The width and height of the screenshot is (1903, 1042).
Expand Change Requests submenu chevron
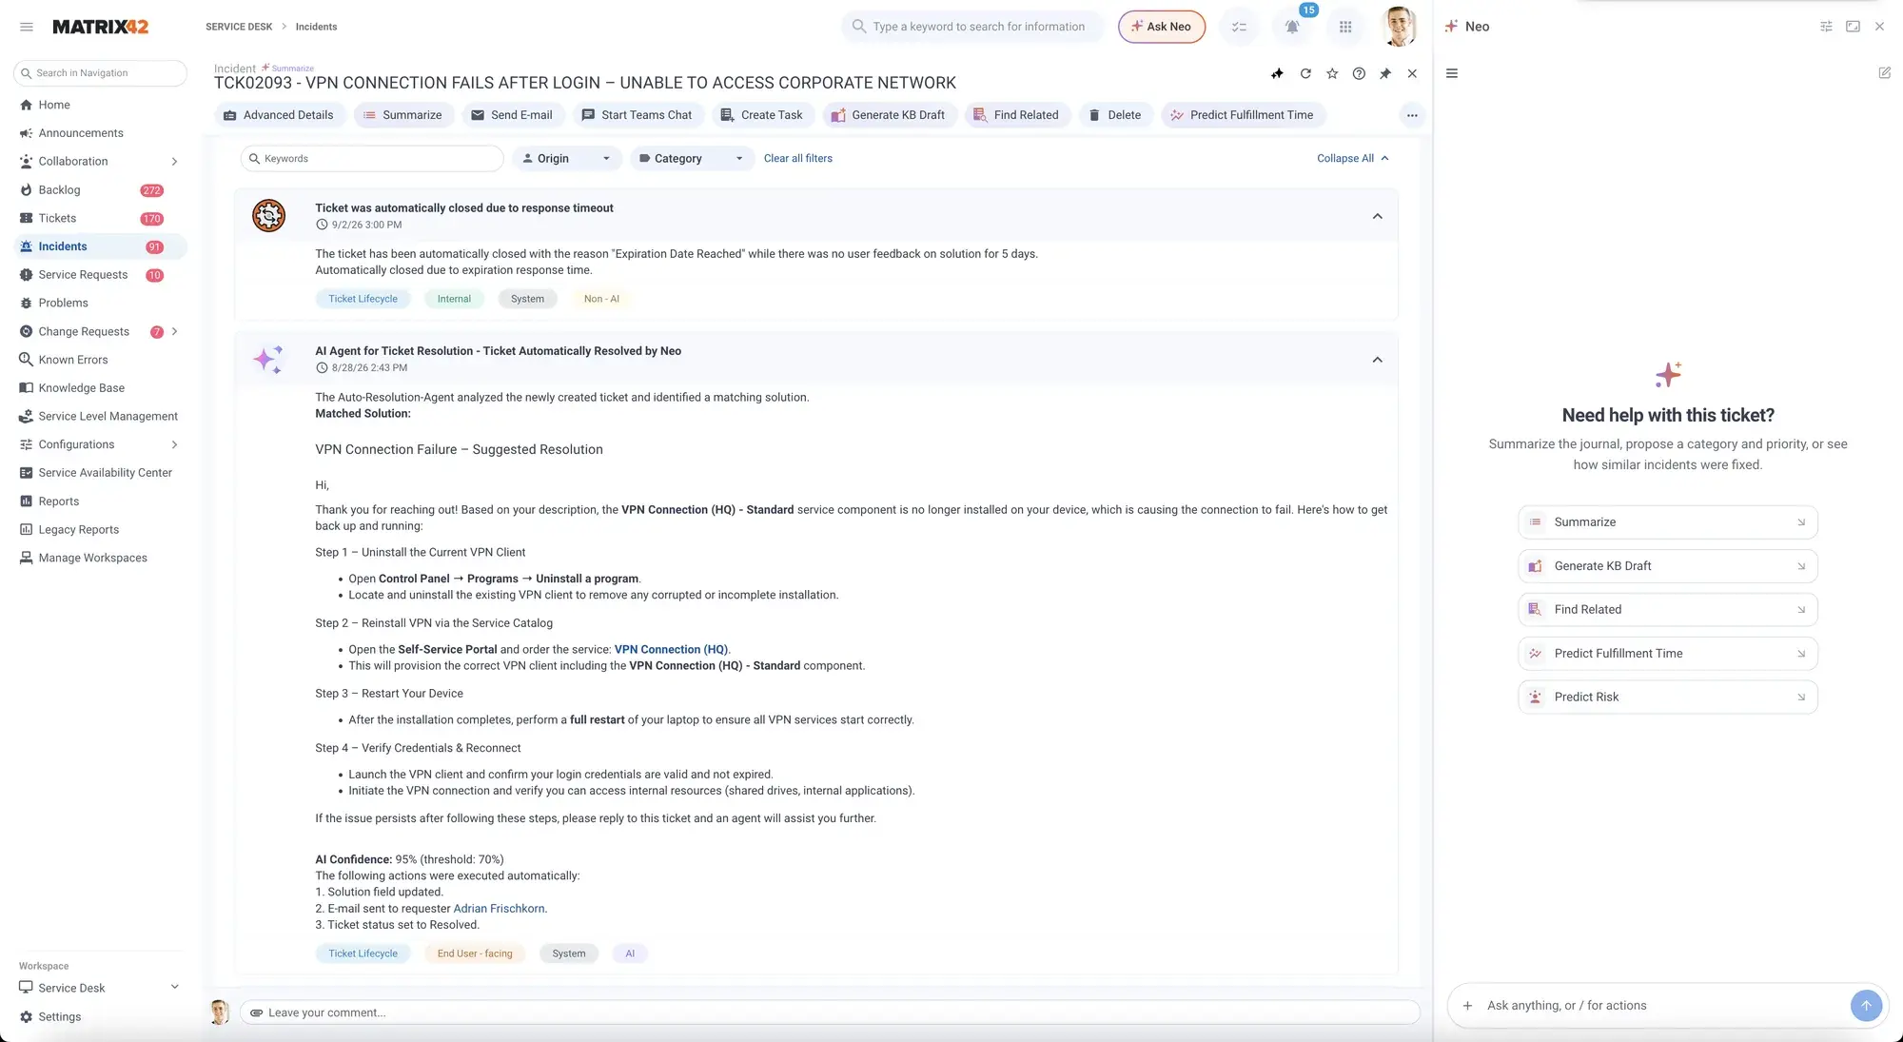coord(175,331)
